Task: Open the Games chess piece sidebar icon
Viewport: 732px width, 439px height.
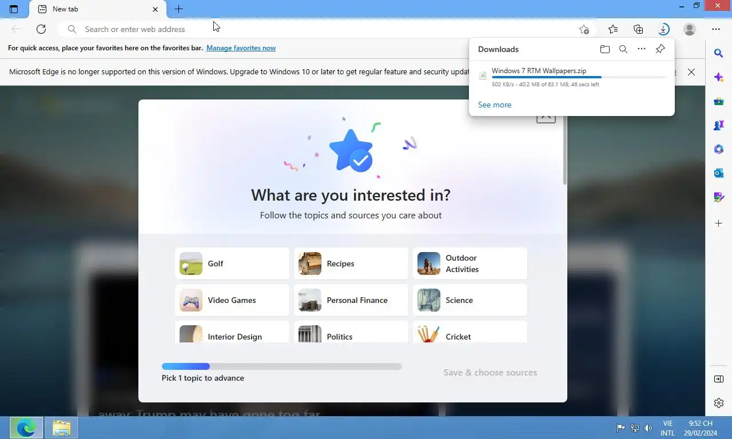Action: coord(719,125)
